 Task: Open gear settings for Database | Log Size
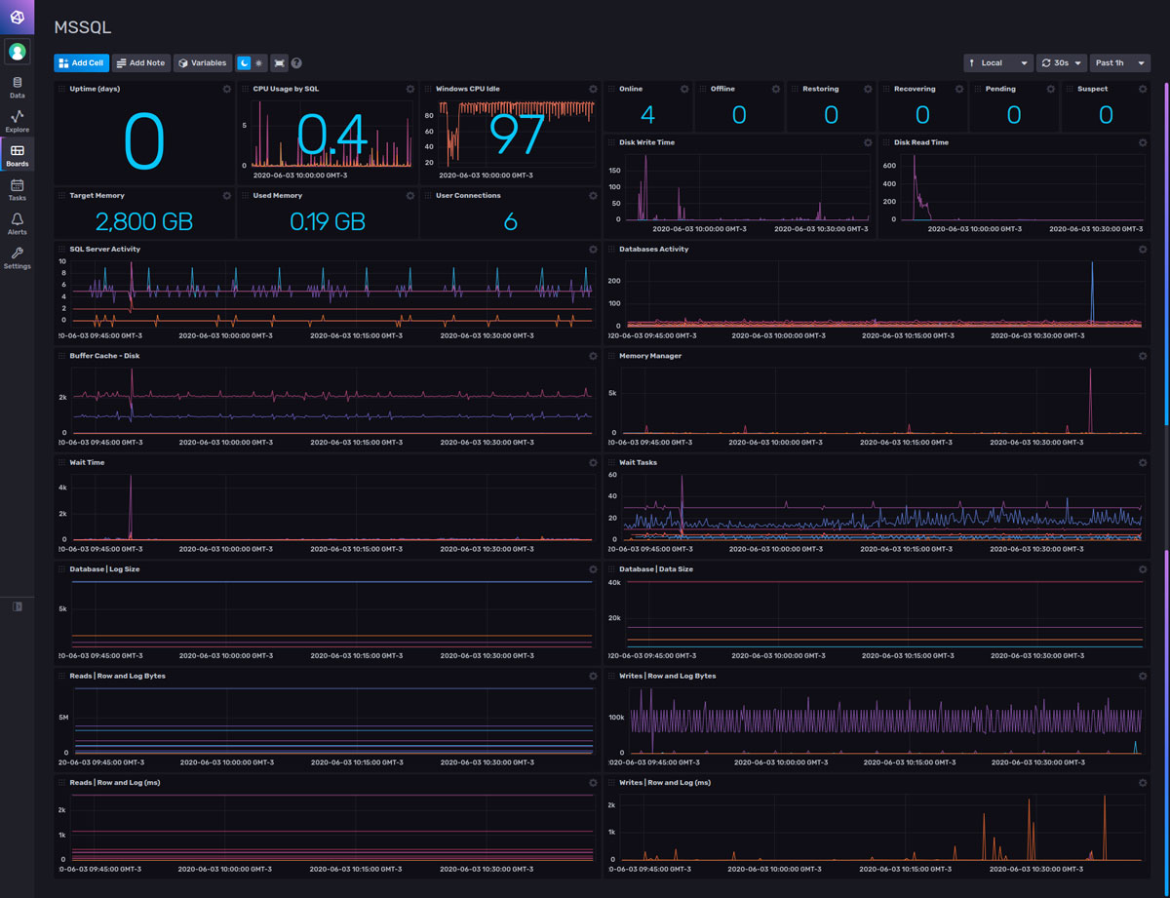pyautogui.click(x=593, y=569)
